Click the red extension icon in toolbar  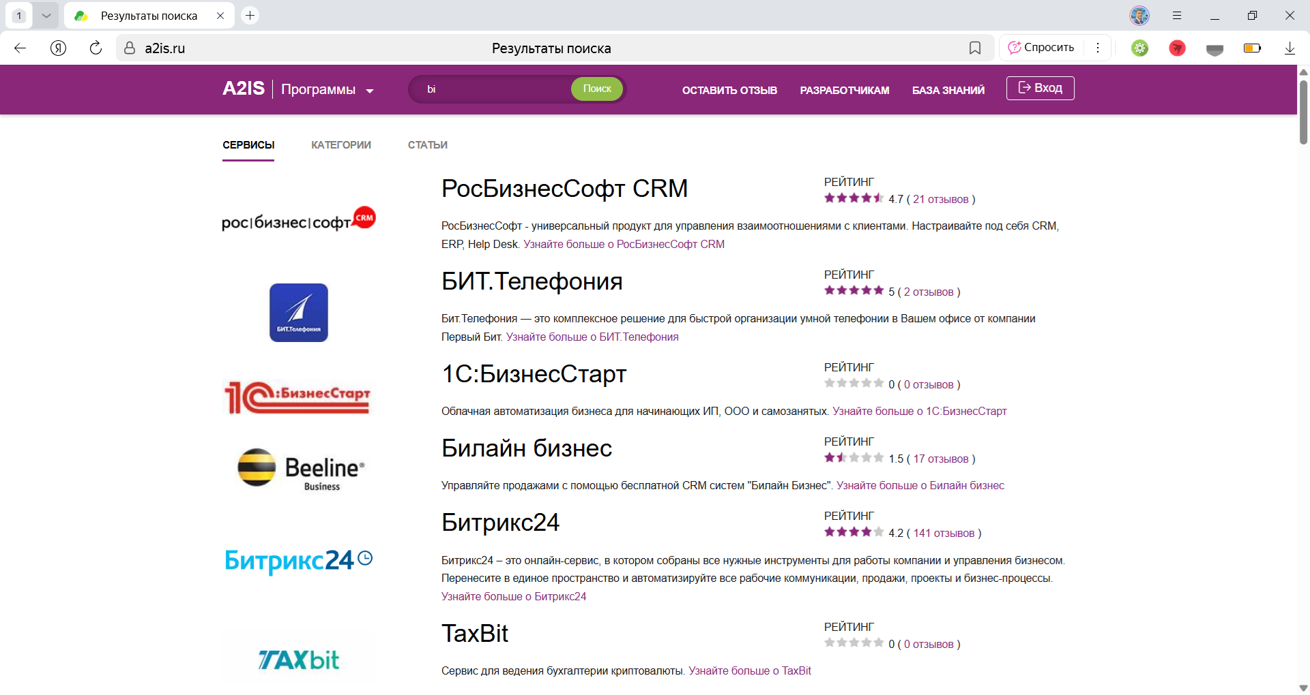pos(1177,48)
